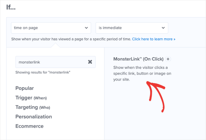206x140 pixels.
Task: Follow the "Click here to learn more" link
Action: click(154, 39)
